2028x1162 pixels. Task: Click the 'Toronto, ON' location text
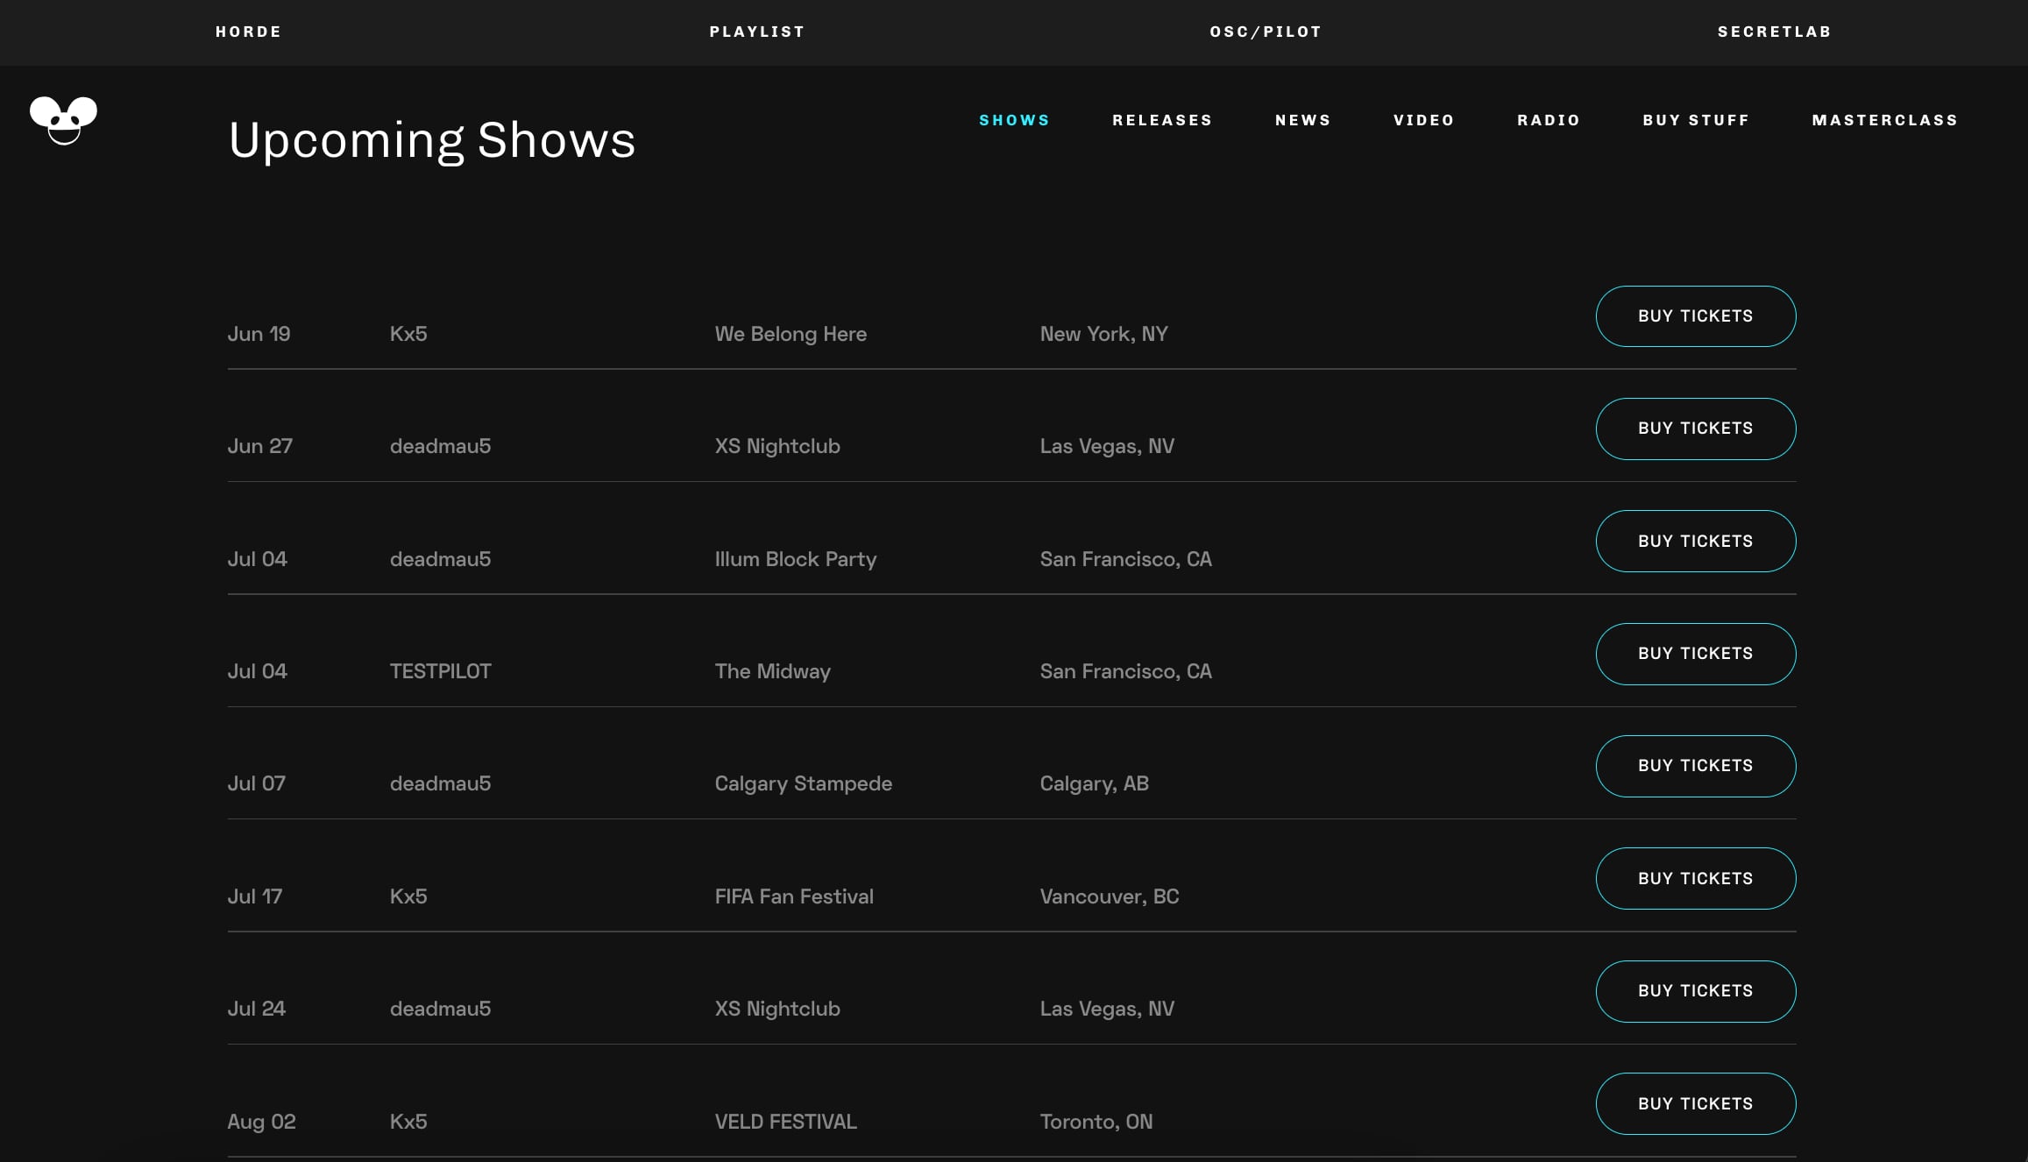click(x=1096, y=1122)
